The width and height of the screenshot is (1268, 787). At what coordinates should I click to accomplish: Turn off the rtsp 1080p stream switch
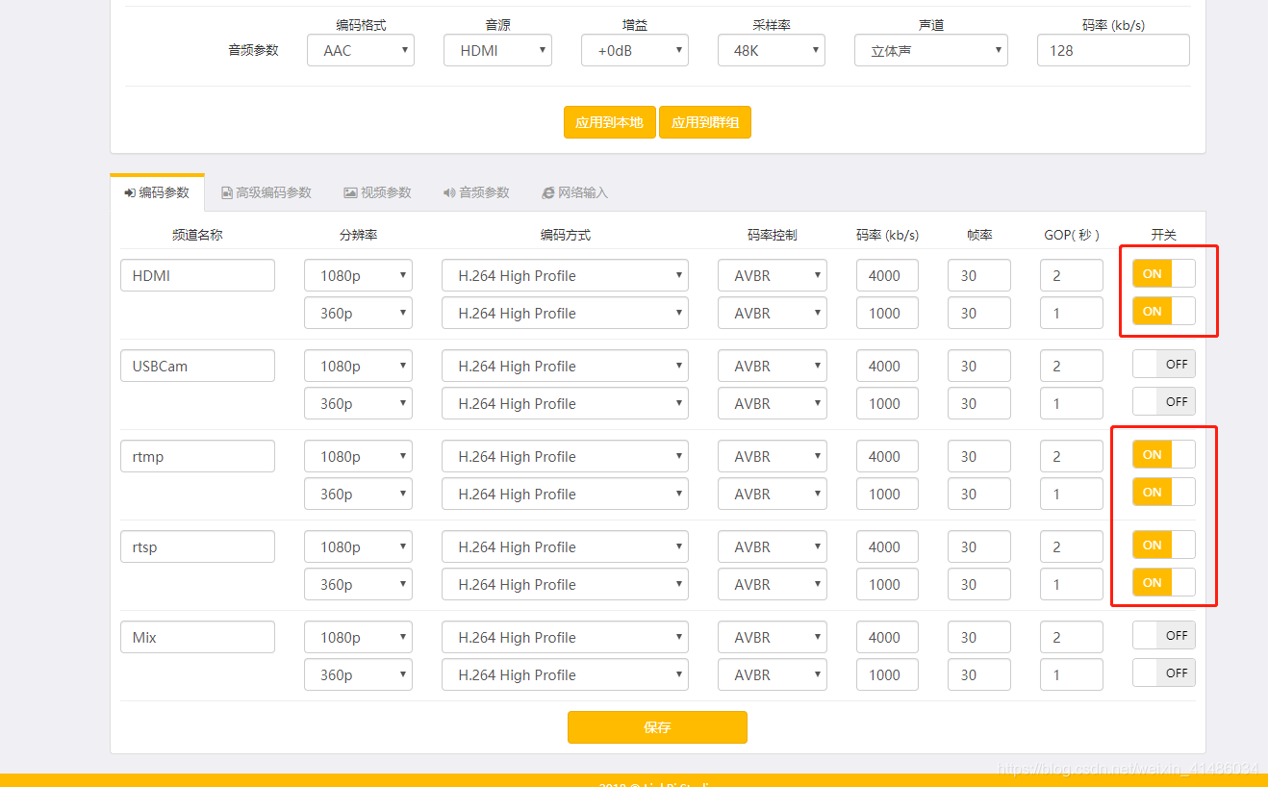pyautogui.click(x=1164, y=545)
